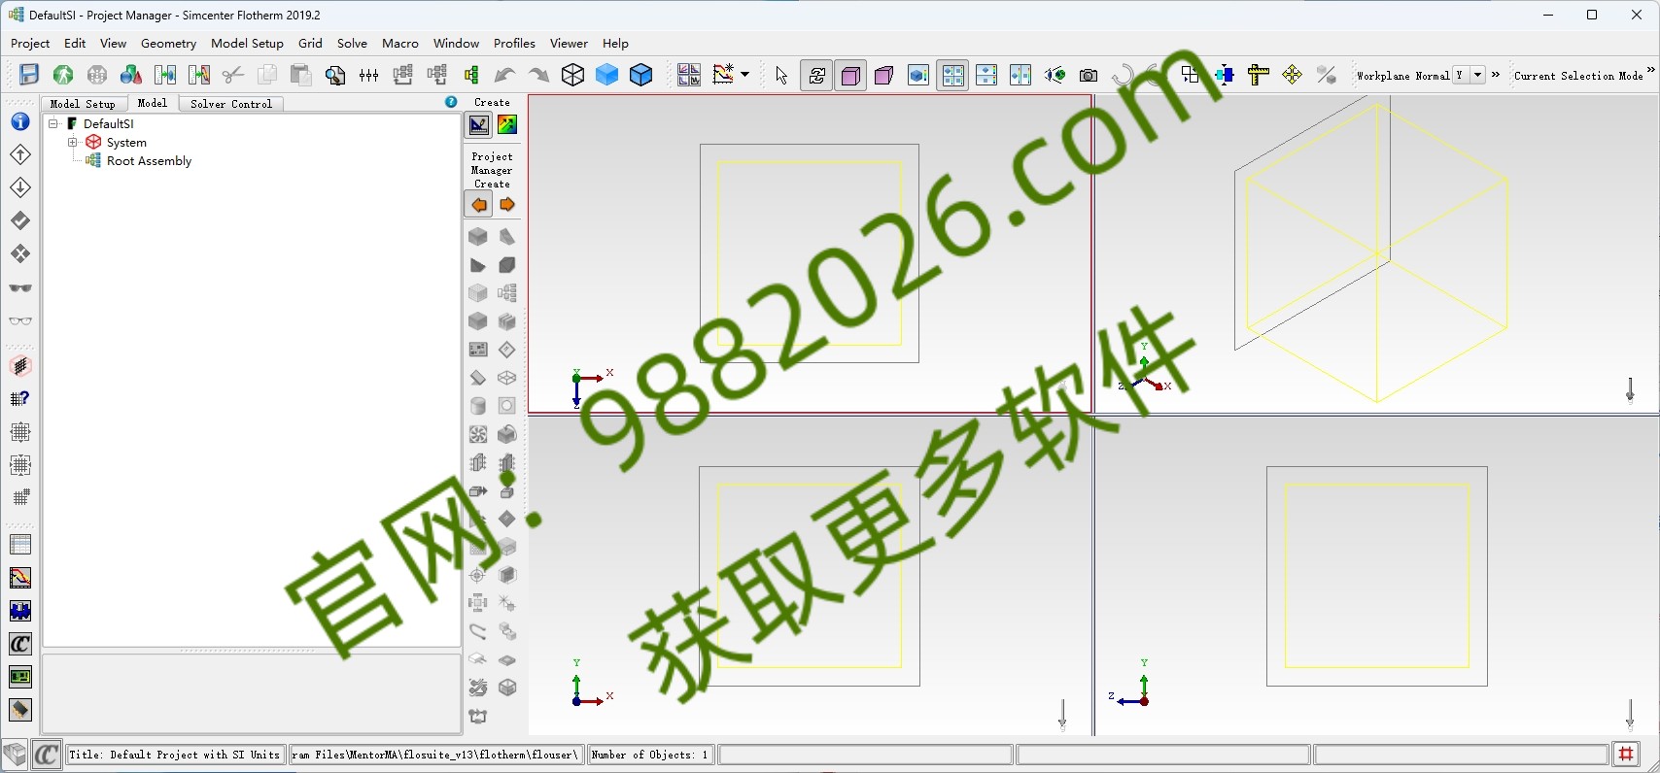Open the Geometry menu
This screenshot has height=773, width=1660.
pyautogui.click(x=168, y=43)
